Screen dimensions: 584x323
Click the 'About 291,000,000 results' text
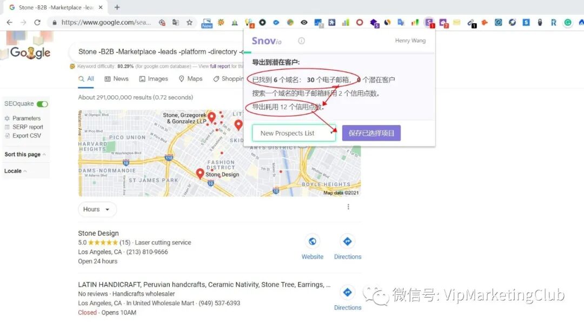[x=136, y=97]
